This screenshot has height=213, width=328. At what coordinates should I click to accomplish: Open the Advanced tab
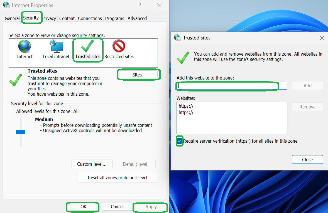pyautogui.click(x=137, y=18)
